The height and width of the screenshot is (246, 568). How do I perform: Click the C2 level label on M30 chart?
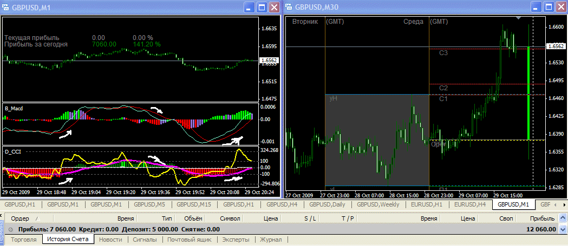click(x=444, y=88)
